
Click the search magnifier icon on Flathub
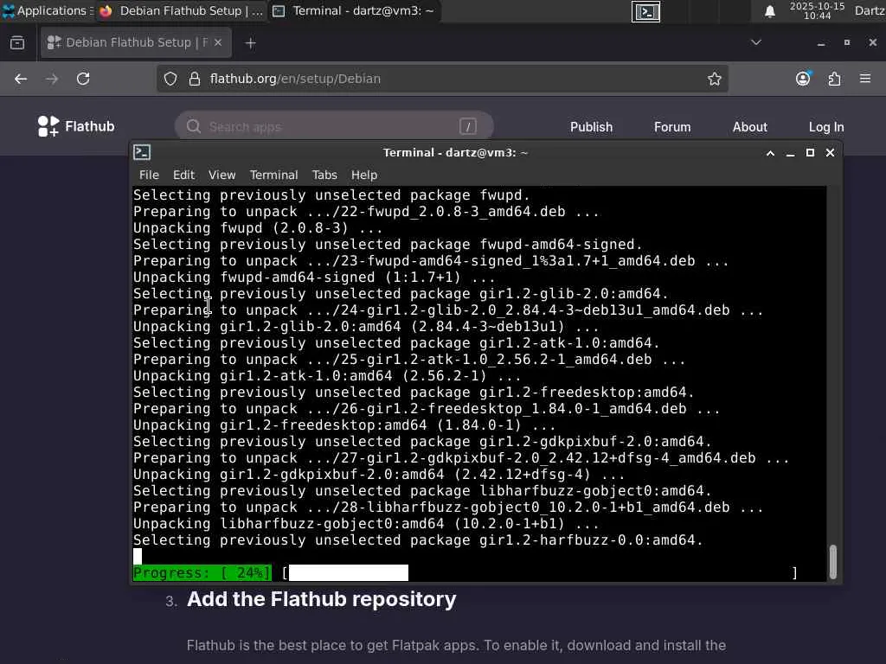coord(194,126)
